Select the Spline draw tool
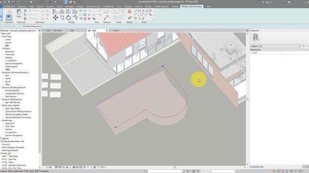This screenshot has height=173, width=309. (x=151, y=15)
